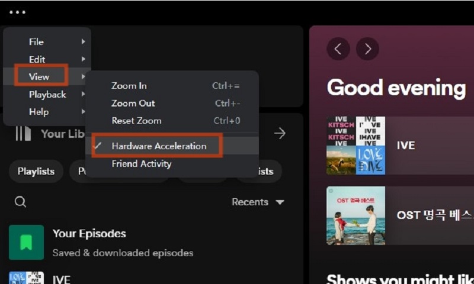The image size is (474, 284).
Task: Open the Edit menu
Action: tap(37, 59)
